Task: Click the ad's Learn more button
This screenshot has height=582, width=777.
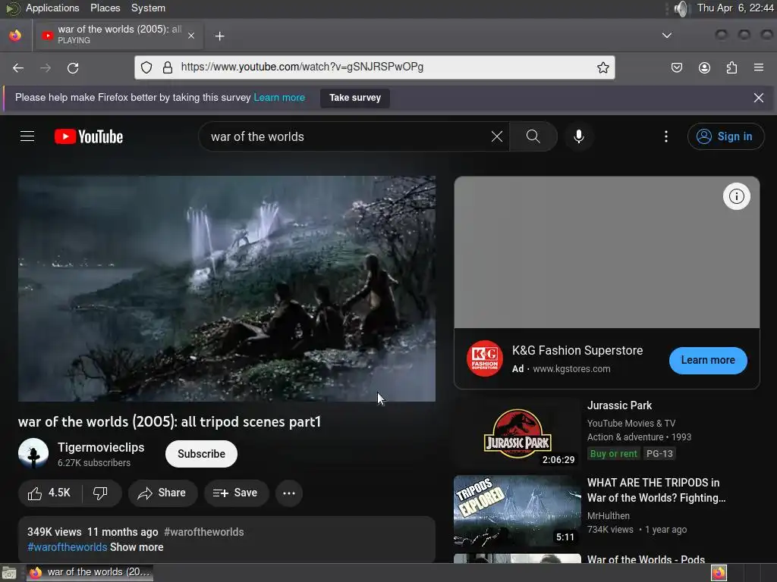Action: pyautogui.click(x=708, y=360)
